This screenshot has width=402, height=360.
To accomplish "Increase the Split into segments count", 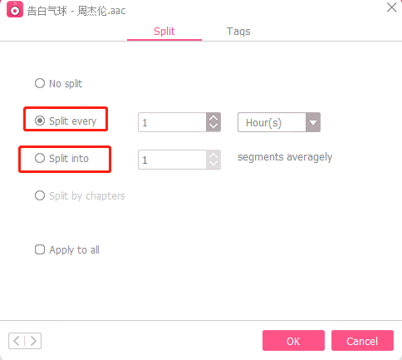I will [x=213, y=155].
